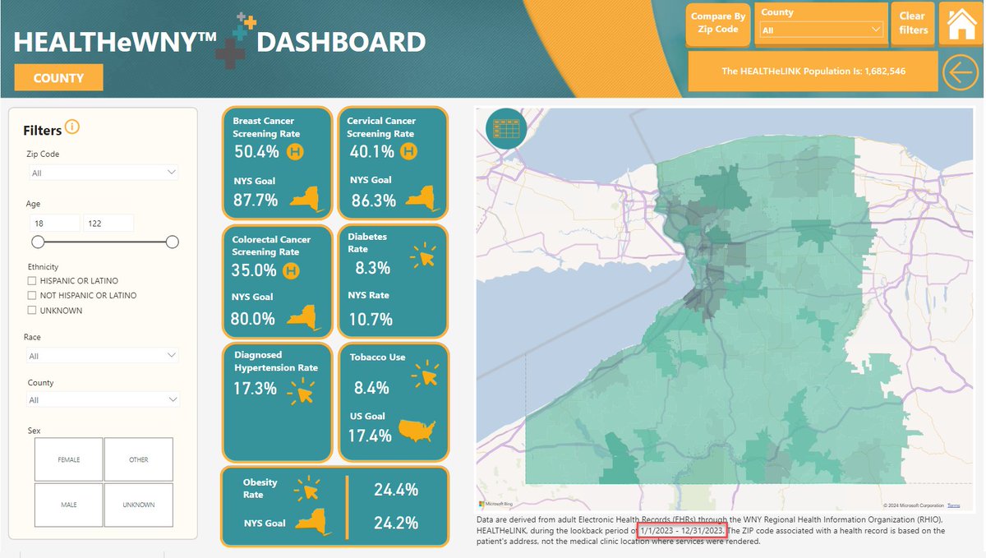Click the H icon beside Cervical Cancer rate
Viewport: 986px width, 558px height.
point(408,151)
